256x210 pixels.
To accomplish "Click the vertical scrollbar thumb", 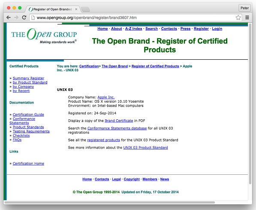I will 250,104.
